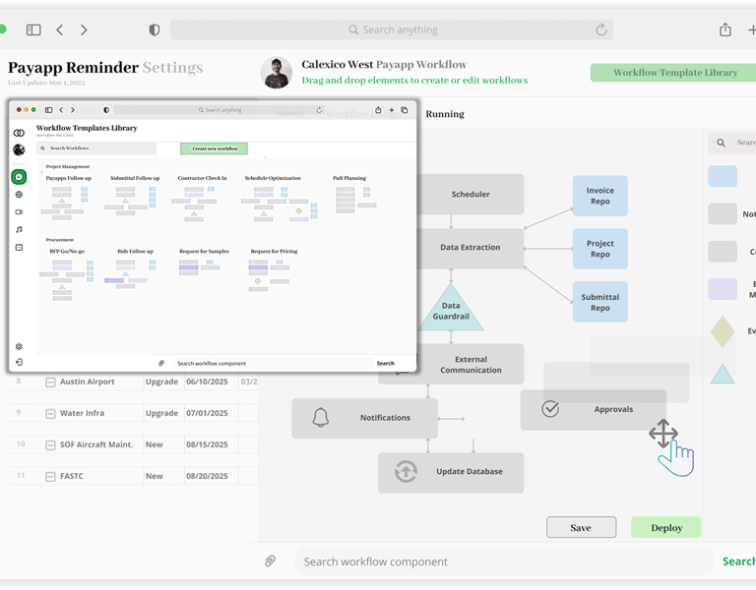Viewport: 756px width, 590px height.
Task: Open the Request for Pricing template
Action: pyautogui.click(x=274, y=252)
